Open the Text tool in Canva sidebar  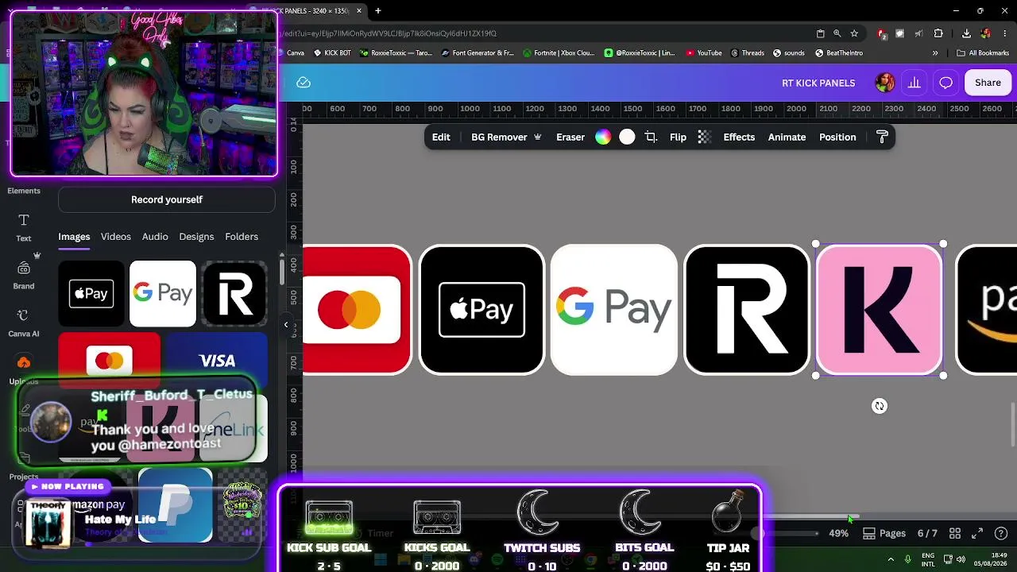(24, 226)
